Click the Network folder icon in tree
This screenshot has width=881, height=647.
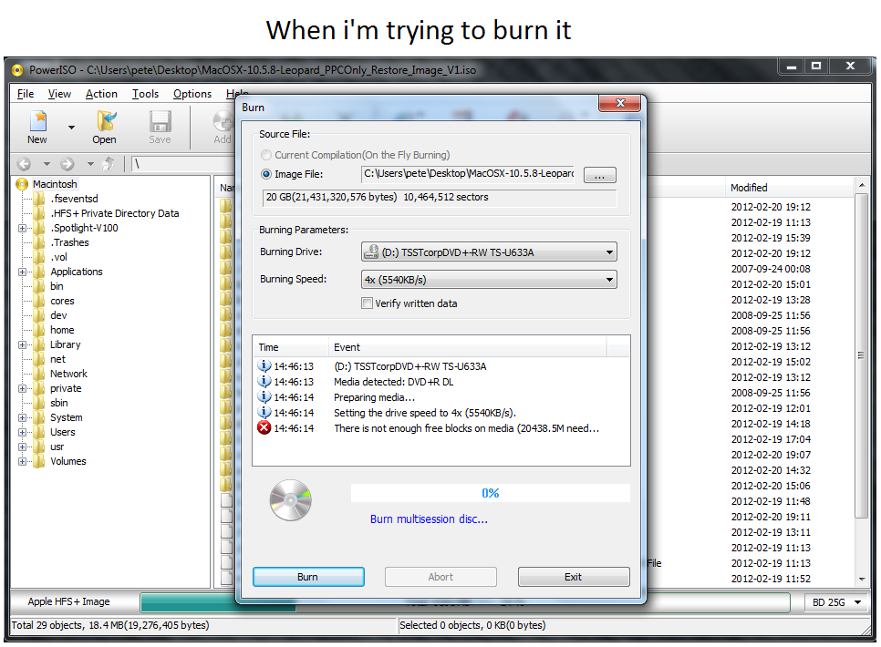pos(39,374)
